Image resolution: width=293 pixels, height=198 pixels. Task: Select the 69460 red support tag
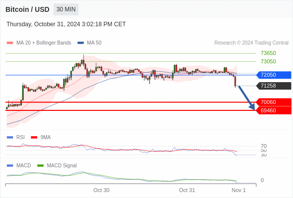(274, 110)
